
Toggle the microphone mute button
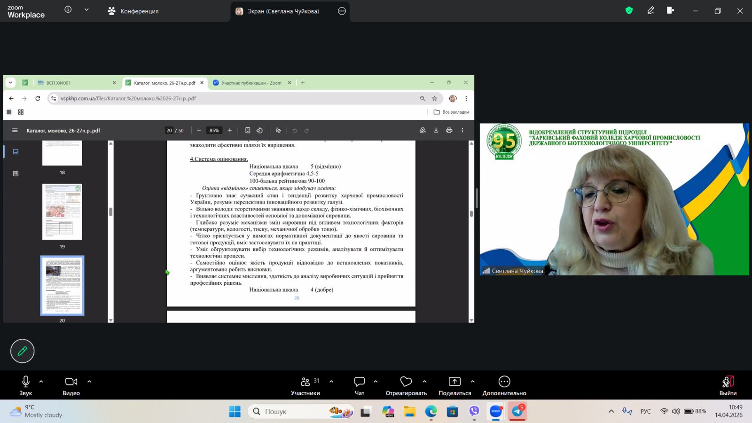(26, 382)
